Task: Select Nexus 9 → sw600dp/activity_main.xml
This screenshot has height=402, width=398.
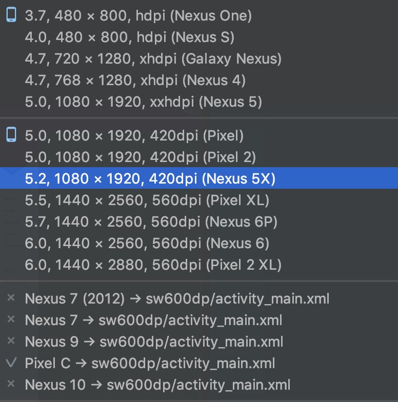Action: click(199, 341)
